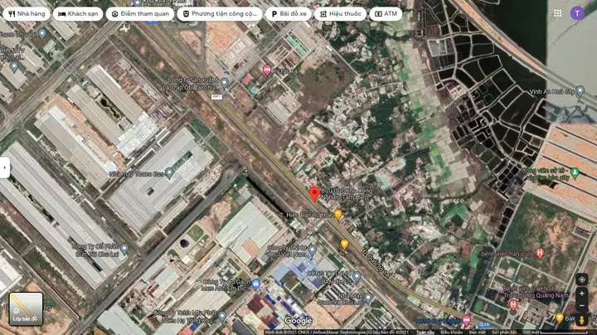Show nearby ATM locations
The width and height of the screenshot is (597, 335).
pos(386,14)
